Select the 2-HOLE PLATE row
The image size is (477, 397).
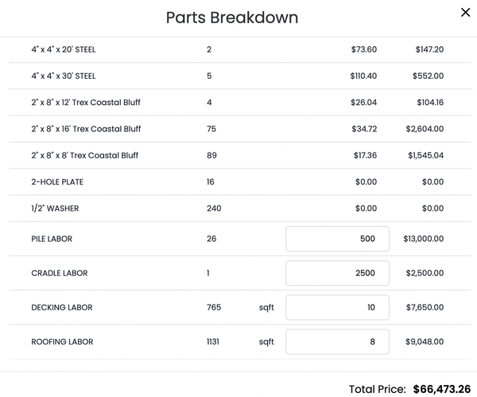coord(240,181)
